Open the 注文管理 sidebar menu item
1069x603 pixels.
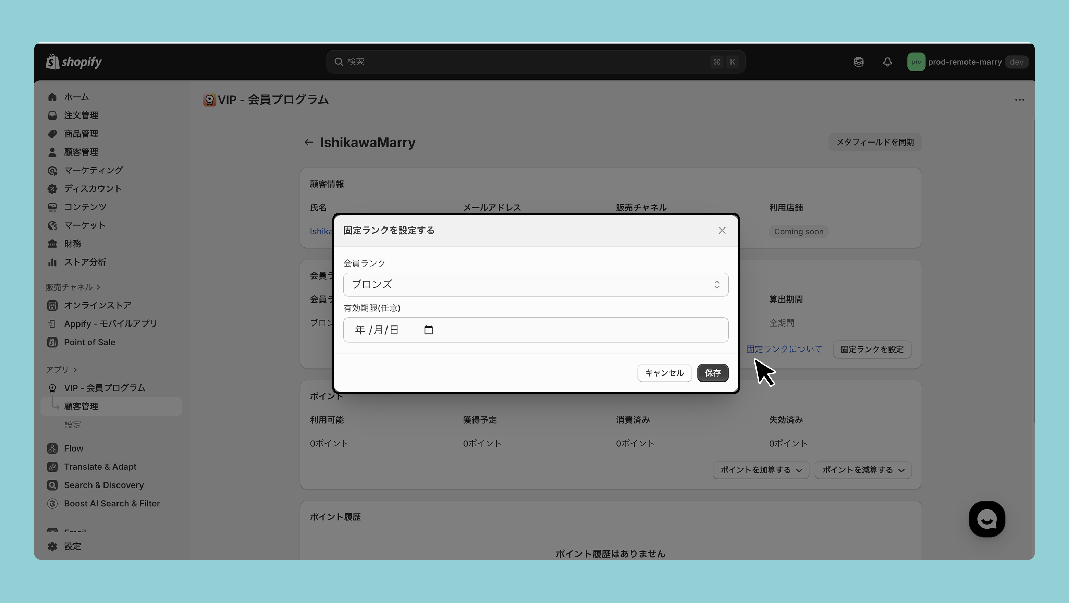(81, 115)
